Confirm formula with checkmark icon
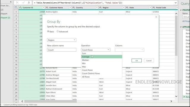 (23, 3)
